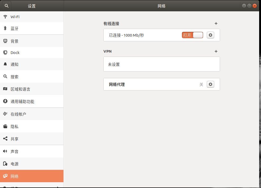Open 通用辅助功能 panel
Screen dimensions: 261x188
[x=32, y=101]
